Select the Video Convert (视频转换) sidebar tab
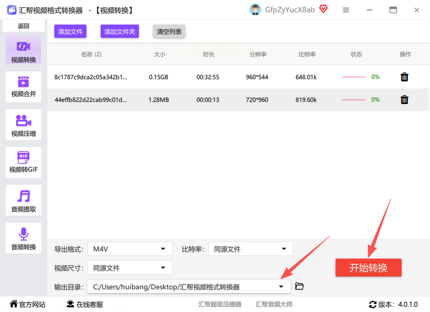The height and width of the screenshot is (312, 430). (x=24, y=49)
